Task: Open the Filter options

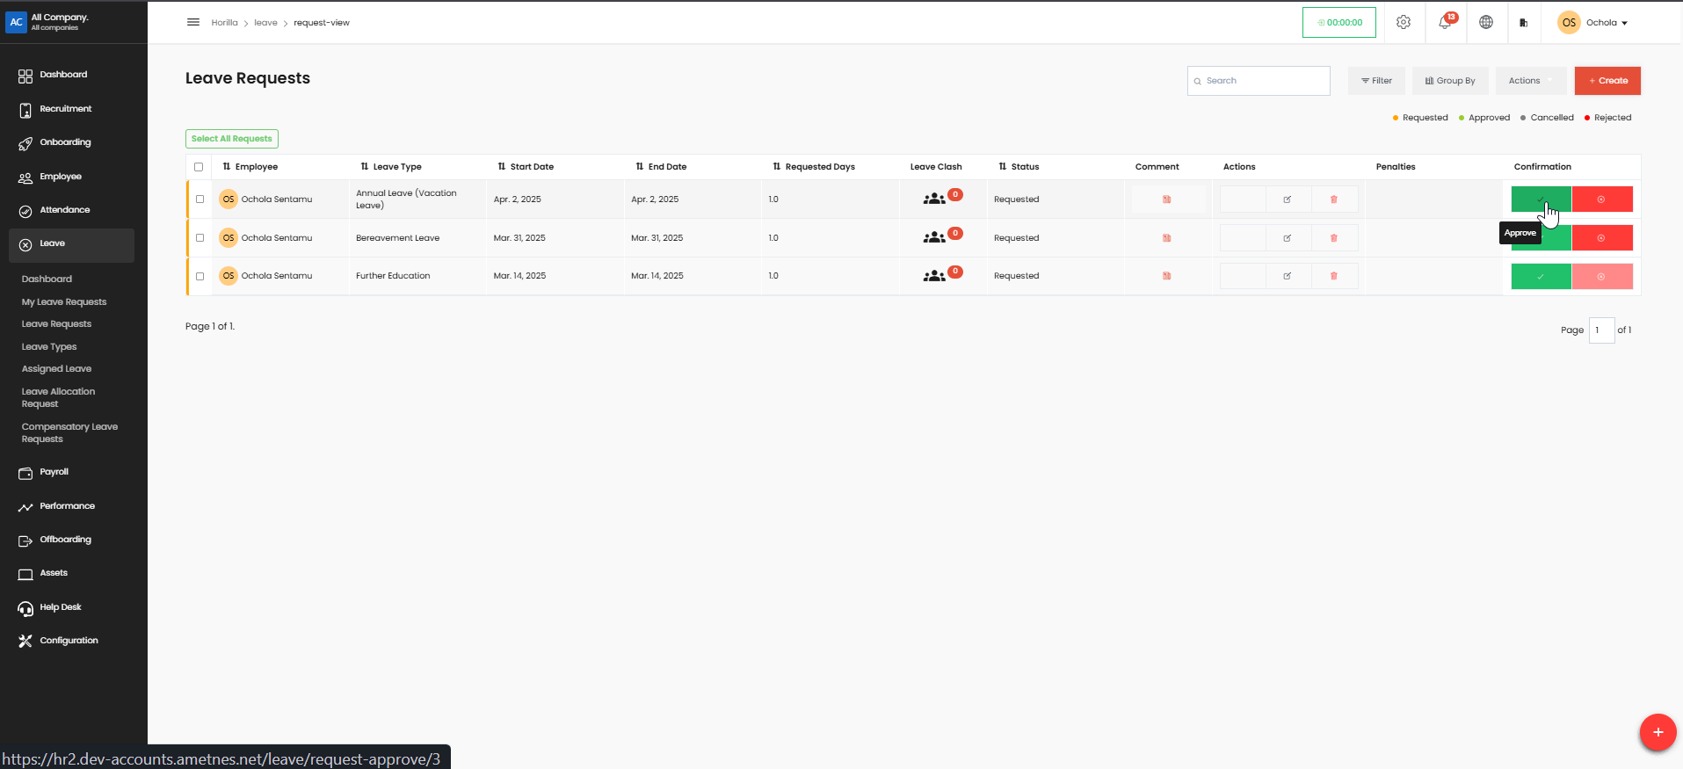Action: click(x=1376, y=81)
